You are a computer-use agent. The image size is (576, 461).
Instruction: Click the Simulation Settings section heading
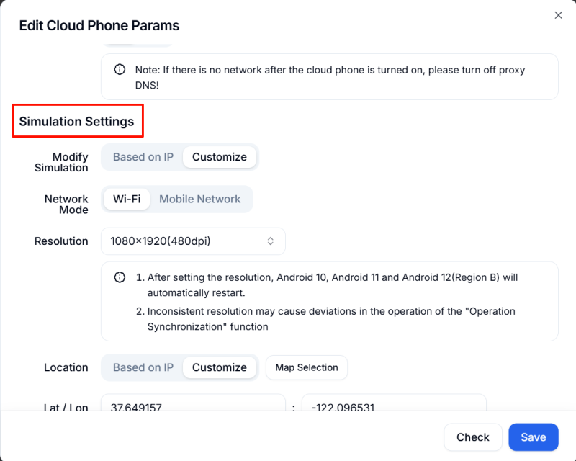click(77, 121)
